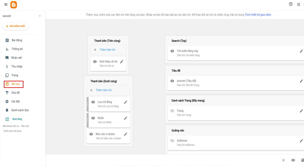Show the hidden Trang widget
Image resolution: width=304 pixels, height=166 pixels.
click(x=172, y=111)
